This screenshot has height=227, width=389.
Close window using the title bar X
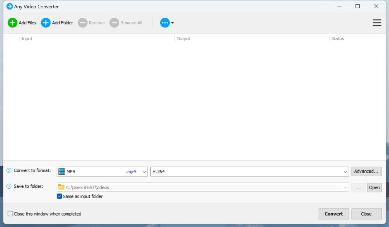(x=376, y=6)
